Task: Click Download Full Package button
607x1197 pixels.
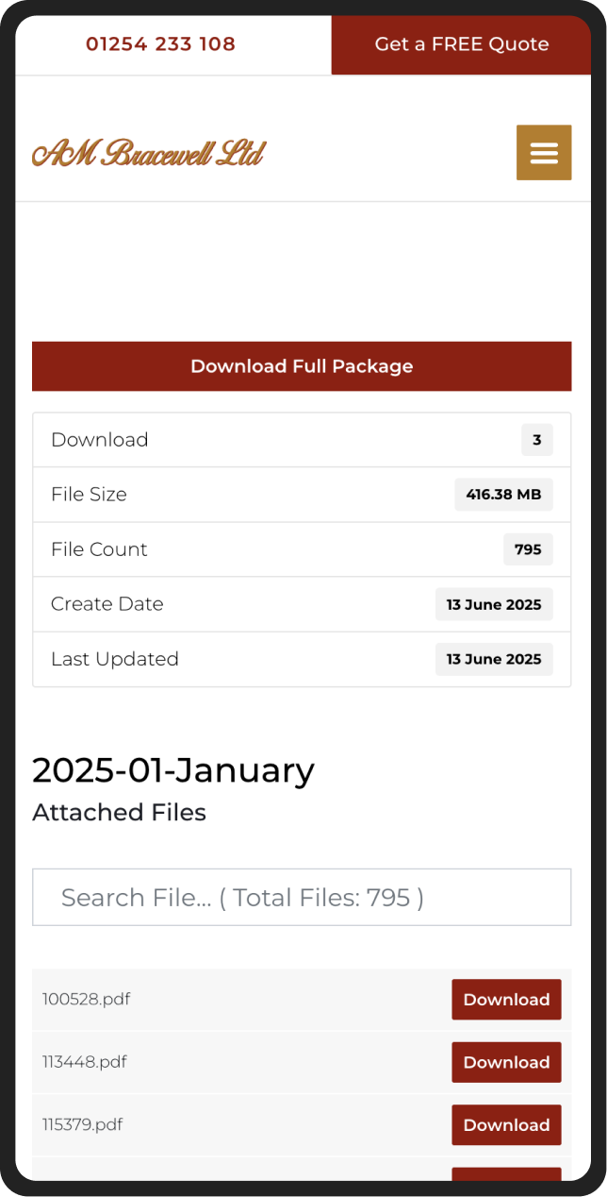Action: 302,366
